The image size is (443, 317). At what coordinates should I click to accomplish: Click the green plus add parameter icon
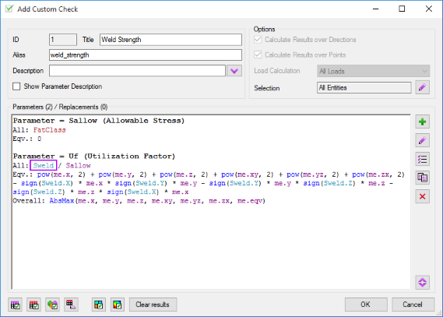coord(423,122)
